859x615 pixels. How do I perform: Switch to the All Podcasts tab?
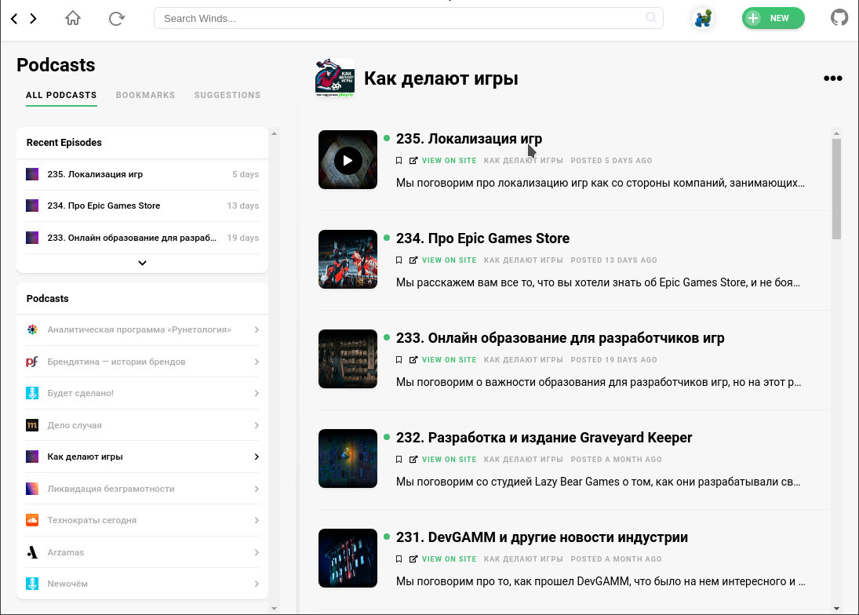click(x=61, y=95)
